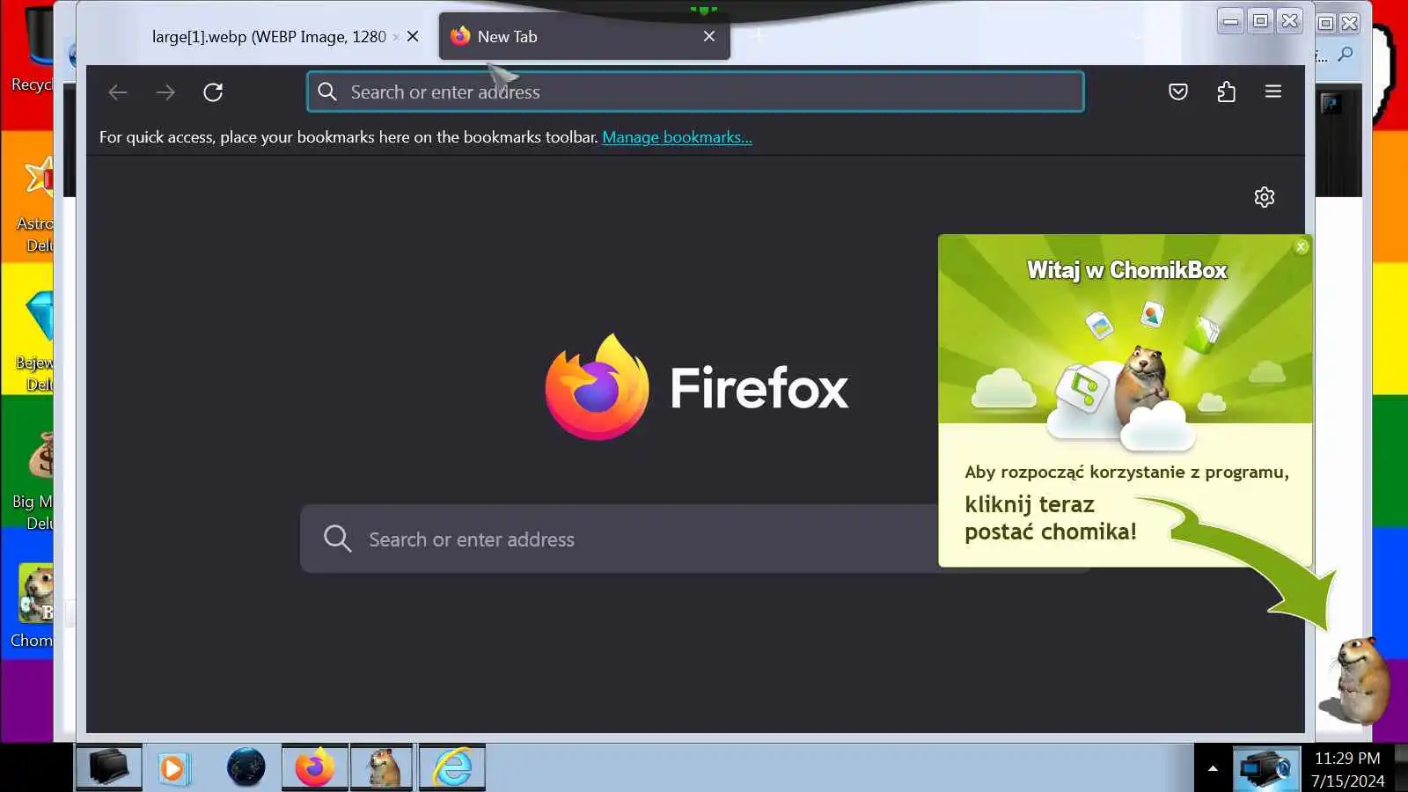Select the New Tab tab

click(x=584, y=36)
